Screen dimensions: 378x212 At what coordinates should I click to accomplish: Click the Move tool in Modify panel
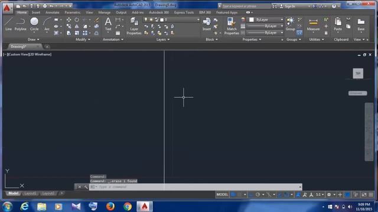tap(69, 19)
